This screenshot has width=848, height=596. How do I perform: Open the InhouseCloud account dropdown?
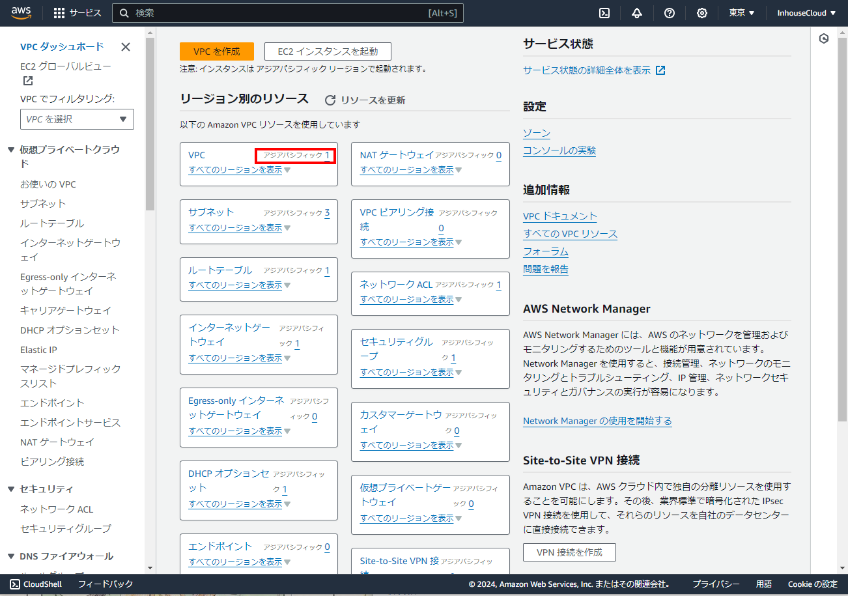tap(806, 13)
